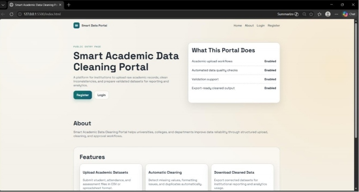Screen dimensions: 359x192
Task: Click the Summarize button in address bar
Action: (x=288, y=14)
